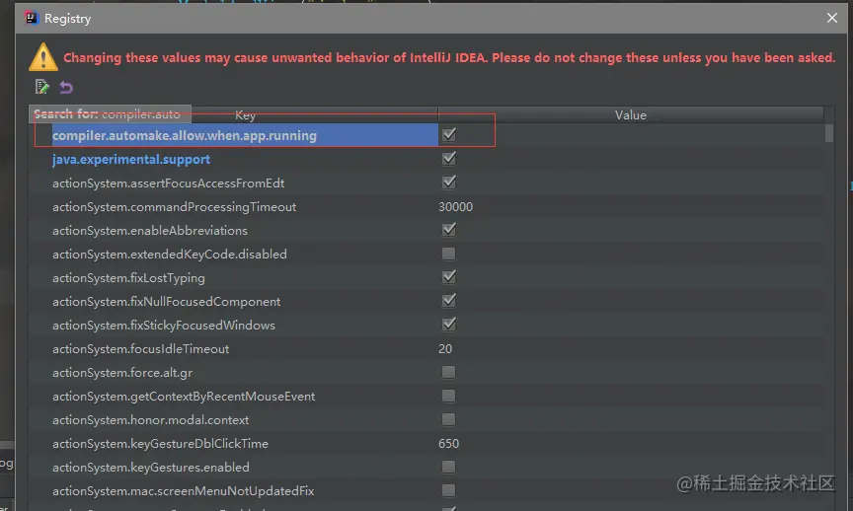Image resolution: width=853 pixels, height=511 pixels.
Task: Click the IntelliJ logo in the title bar
Action: (x=32, y=18)
